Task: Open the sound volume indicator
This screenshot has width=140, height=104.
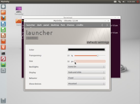Action: pyautogui.click(x=124, y=2)
